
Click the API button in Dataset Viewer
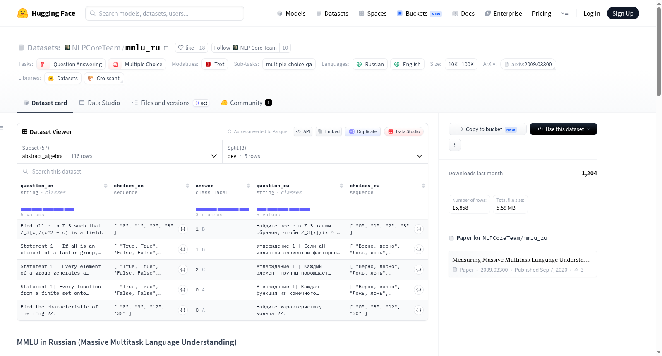(303, 131)
